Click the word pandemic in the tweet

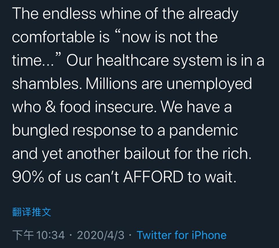coord(203,131)
